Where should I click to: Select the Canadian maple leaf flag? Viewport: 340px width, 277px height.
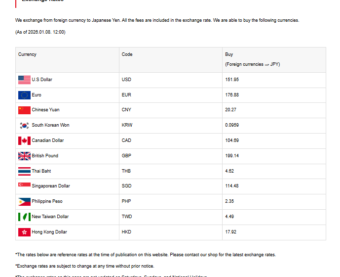tap(24, 140)
